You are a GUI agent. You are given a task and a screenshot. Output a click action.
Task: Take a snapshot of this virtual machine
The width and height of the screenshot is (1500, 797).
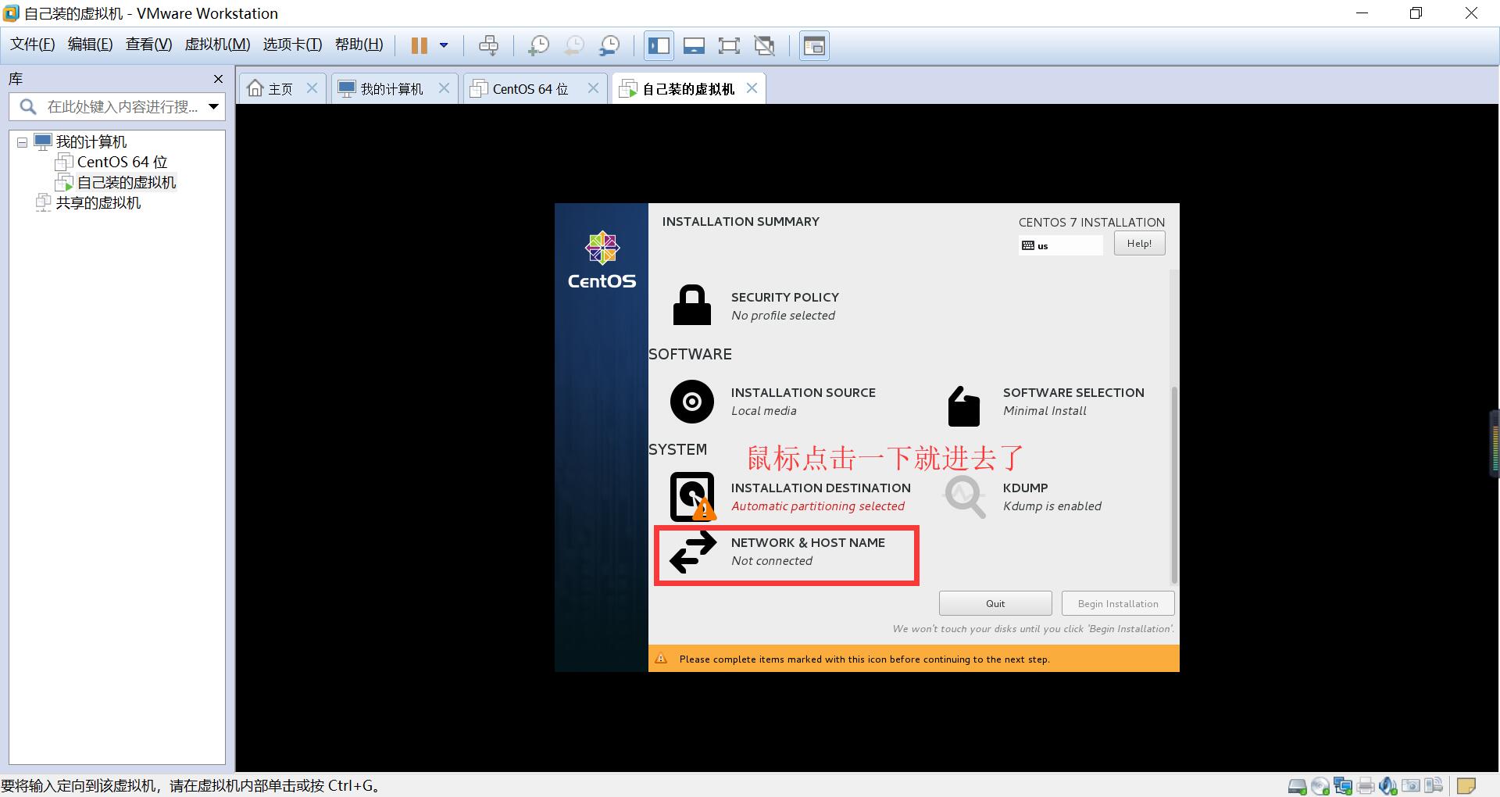538,45
